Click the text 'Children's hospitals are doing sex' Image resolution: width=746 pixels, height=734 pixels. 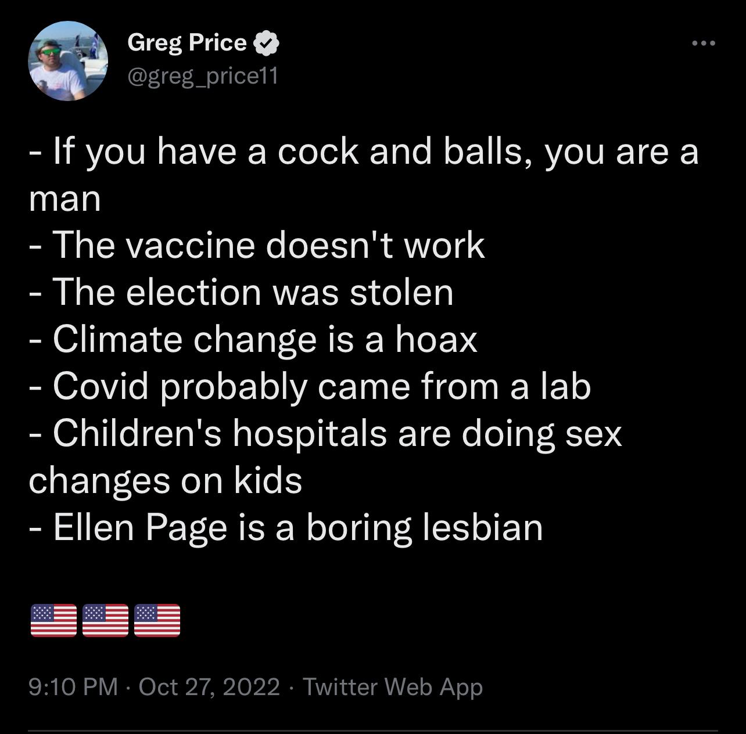pyautogui.click(x=325, y=434)
